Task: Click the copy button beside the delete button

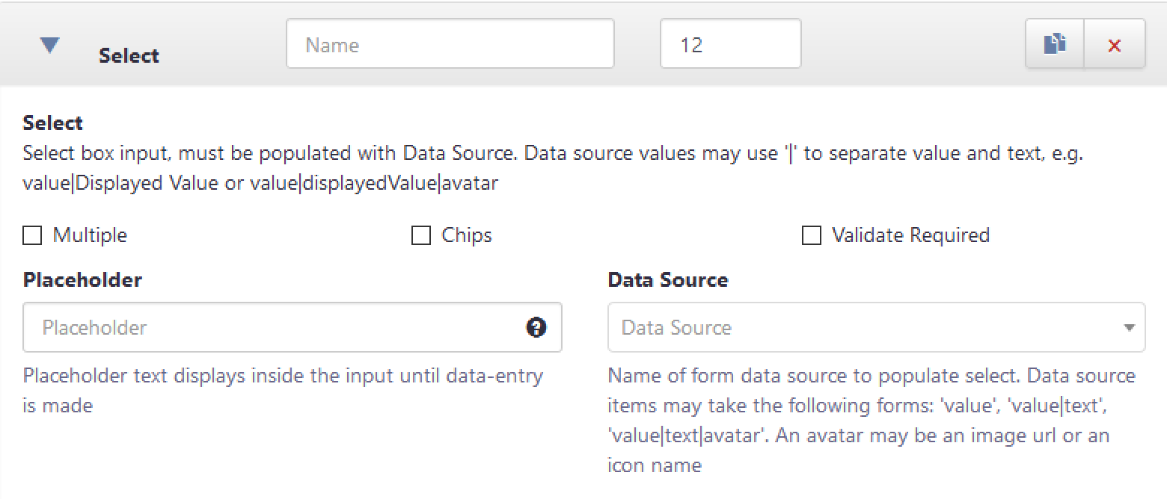Action: pos(1055,44)
